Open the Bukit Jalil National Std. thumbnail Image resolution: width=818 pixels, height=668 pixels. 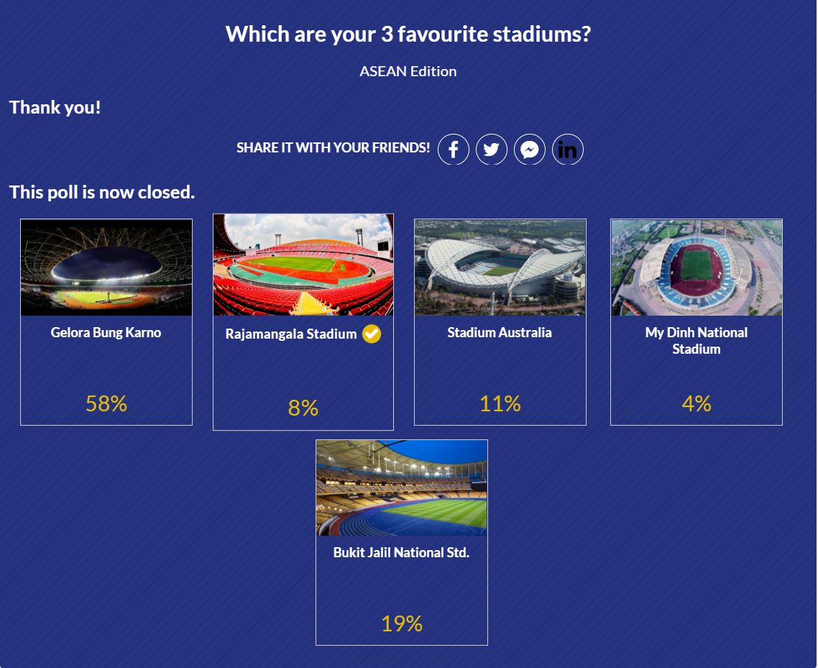pyautogui.click(x=400, y=487)
